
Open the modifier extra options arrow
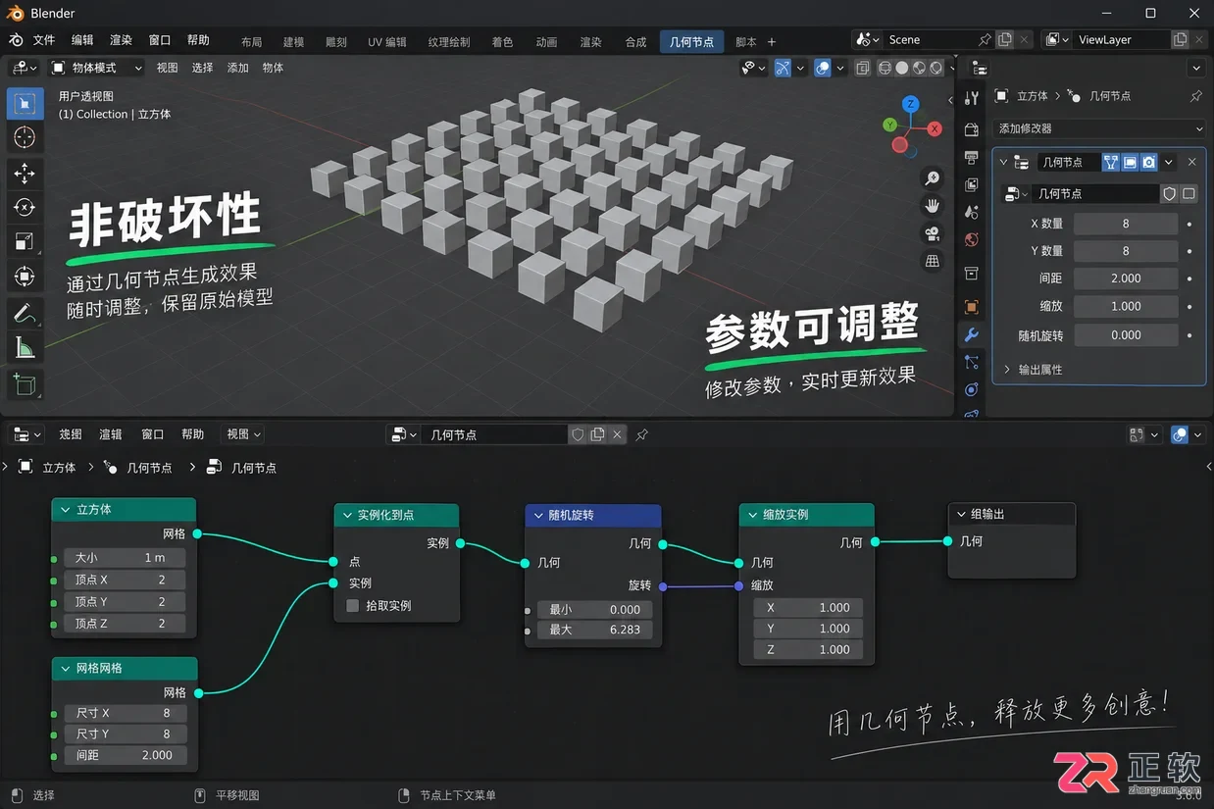[x=1169, y=162]
